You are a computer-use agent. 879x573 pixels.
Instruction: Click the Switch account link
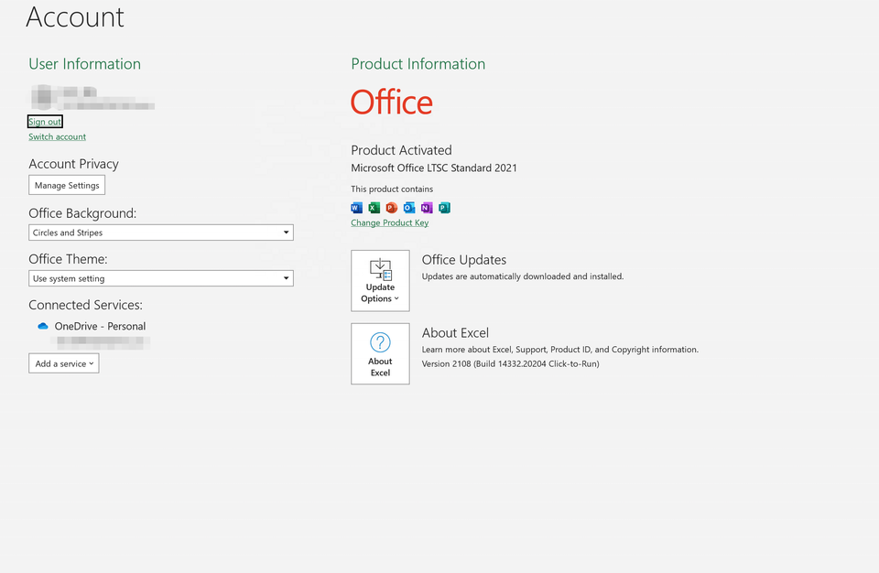coord(57,137)
